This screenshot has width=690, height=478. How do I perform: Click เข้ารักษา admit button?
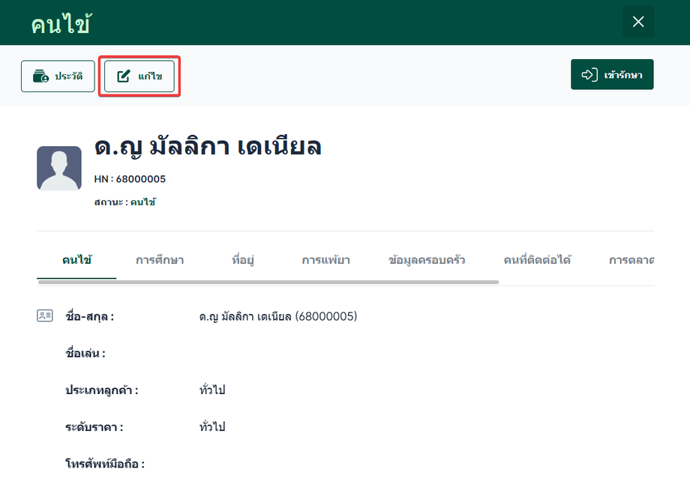(612, 75)
